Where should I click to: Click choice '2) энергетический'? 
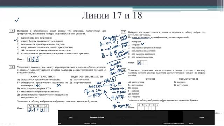tap(80, 83)
